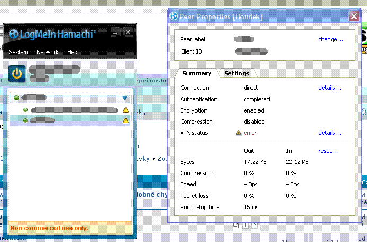Click the reset... statistics link
The image size is (367, 242).
coord(328,151)
